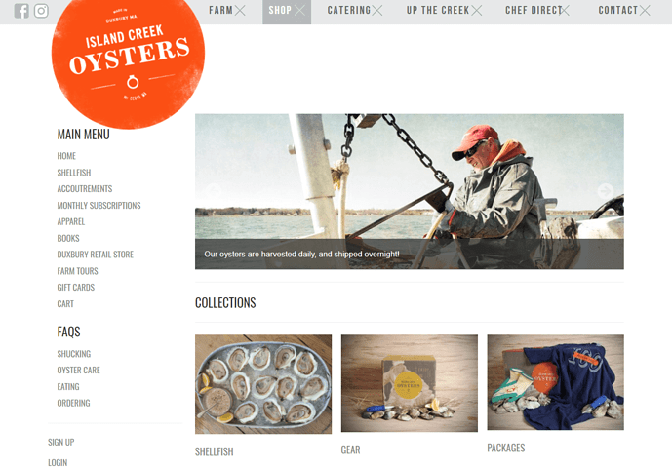Image resolution: width=672 pixels, height=470 pixels.
Task: Open Accoutrements in the sidebar
Action: point(85,189)
